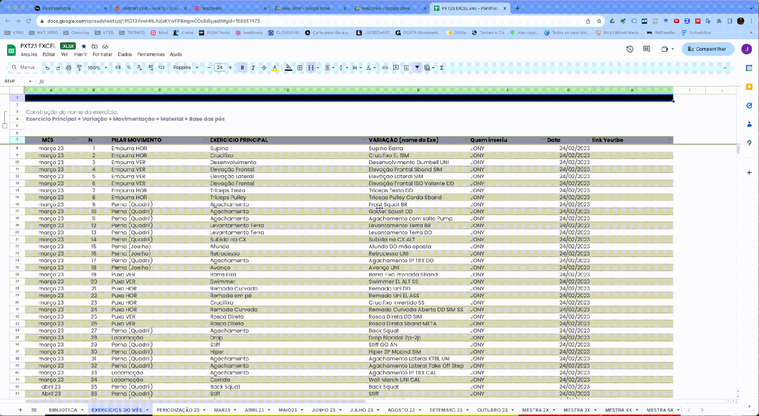759x416 pixels.
Task: Open the Poppins font dropdown
Action: (185, 68)
